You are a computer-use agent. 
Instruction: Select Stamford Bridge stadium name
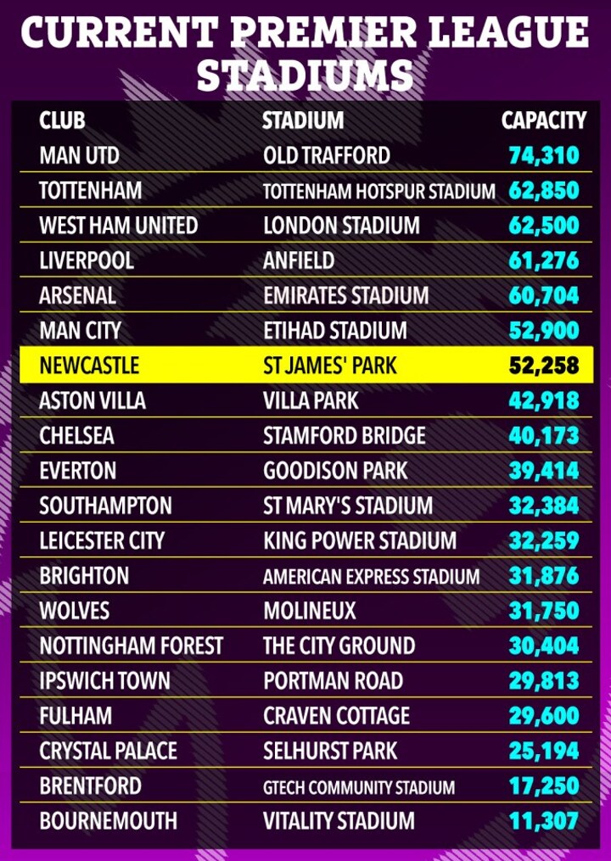(x=345, y=436)
